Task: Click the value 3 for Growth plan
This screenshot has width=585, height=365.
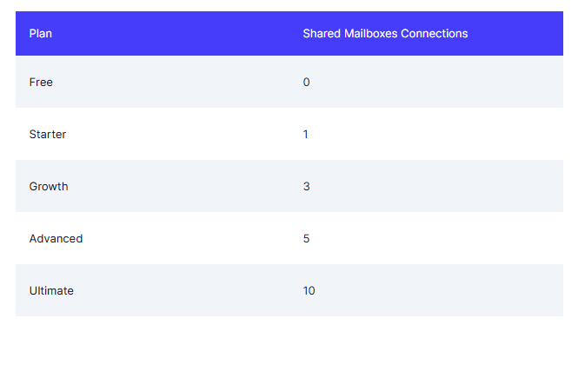Action: pyautogui.click(x=306, y=187)
